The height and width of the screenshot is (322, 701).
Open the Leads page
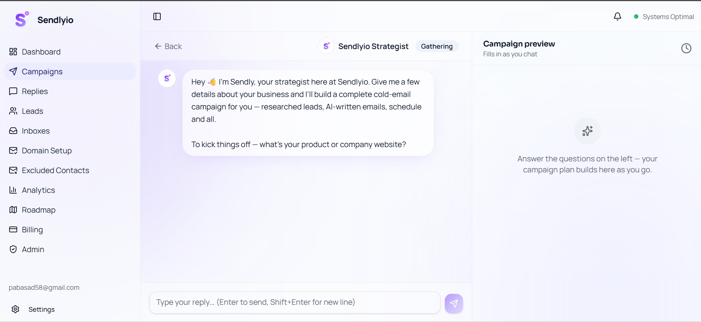(x=70, y=111)
